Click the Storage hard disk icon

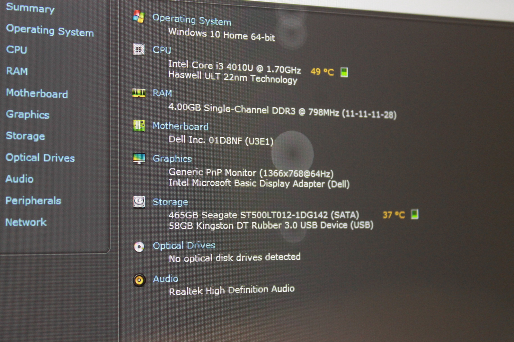pos(139,202)
